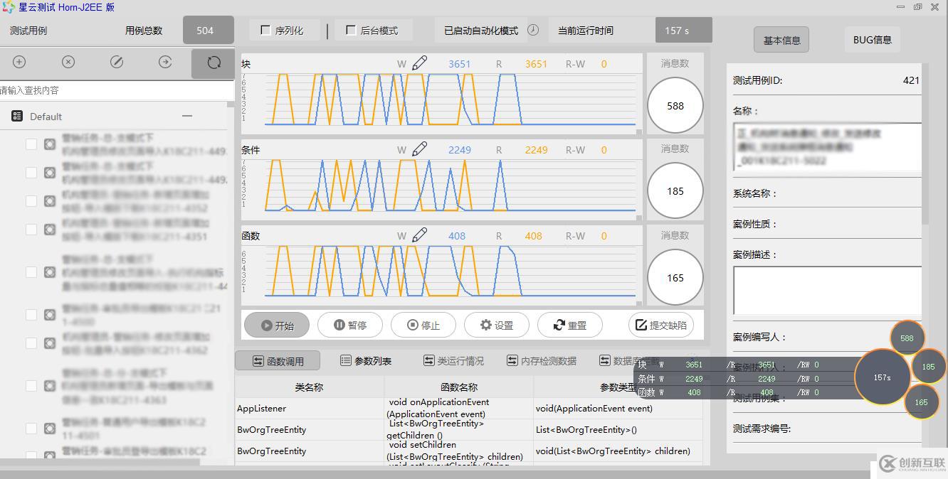The image size is (948, 479).
Task: Click the 提交缺陷 button
Action: (660, 325)
